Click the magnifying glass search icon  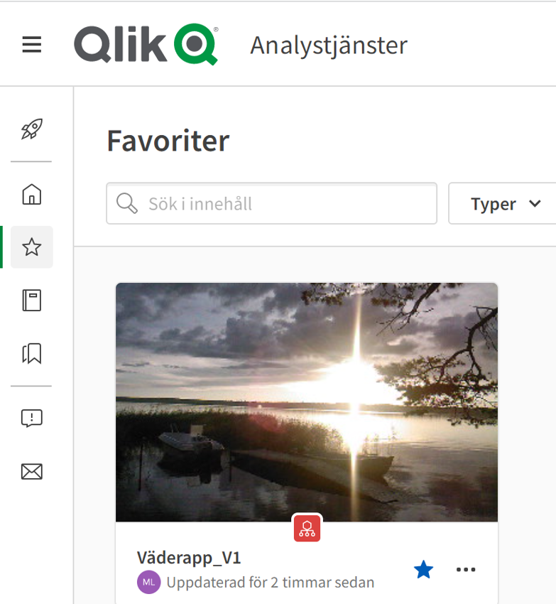tap(127, 203)
